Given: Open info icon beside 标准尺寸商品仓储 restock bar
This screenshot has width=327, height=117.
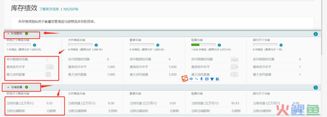Looking at the screenshot, I should pos(35,45).
